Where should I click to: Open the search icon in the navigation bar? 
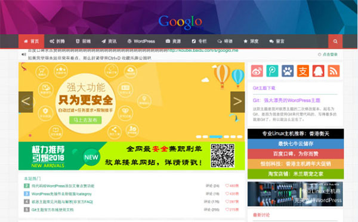(335, 41)
